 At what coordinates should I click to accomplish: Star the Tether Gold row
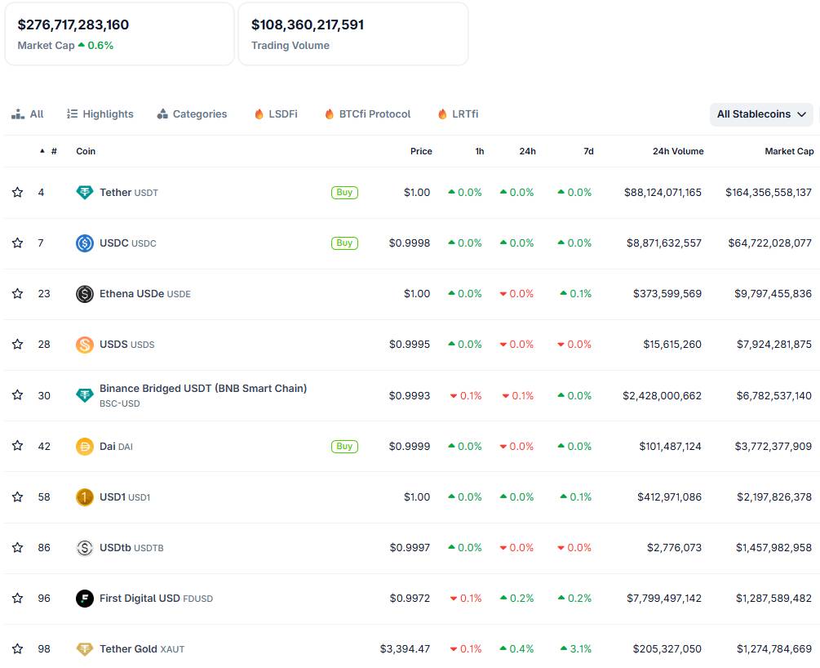[x=17, y=648]
